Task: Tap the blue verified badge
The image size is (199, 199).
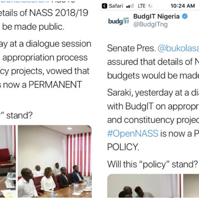Action: point(185,16)
